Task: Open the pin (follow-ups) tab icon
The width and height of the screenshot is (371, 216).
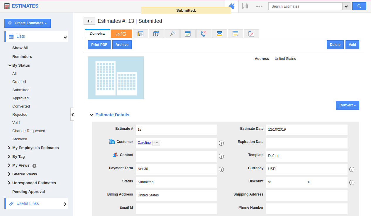Action: (x=172, y=34)
